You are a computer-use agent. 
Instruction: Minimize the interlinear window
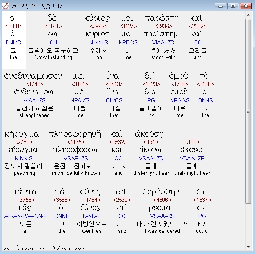tap(220, 6)
